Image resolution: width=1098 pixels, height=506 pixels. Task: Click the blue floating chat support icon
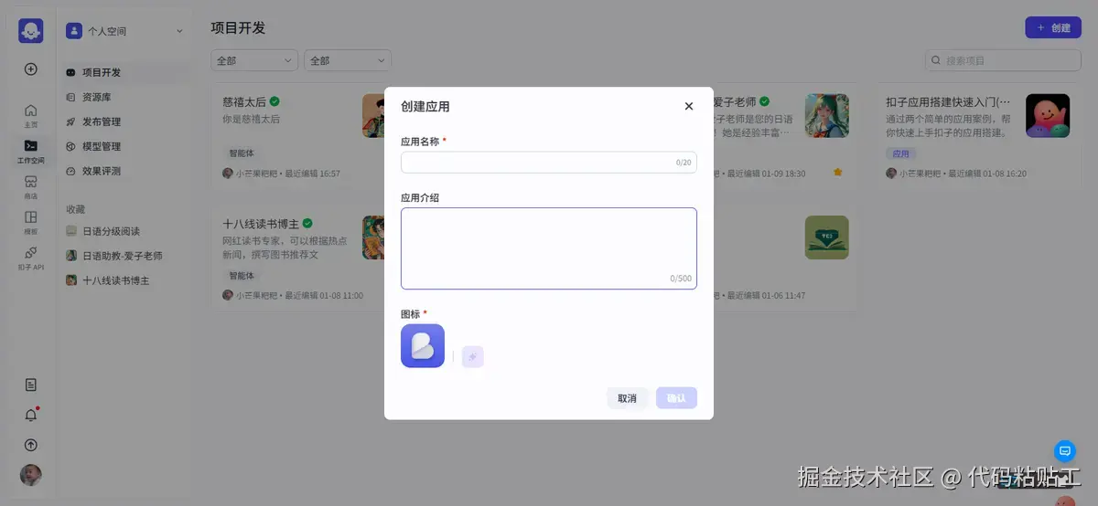point(1064,450)
